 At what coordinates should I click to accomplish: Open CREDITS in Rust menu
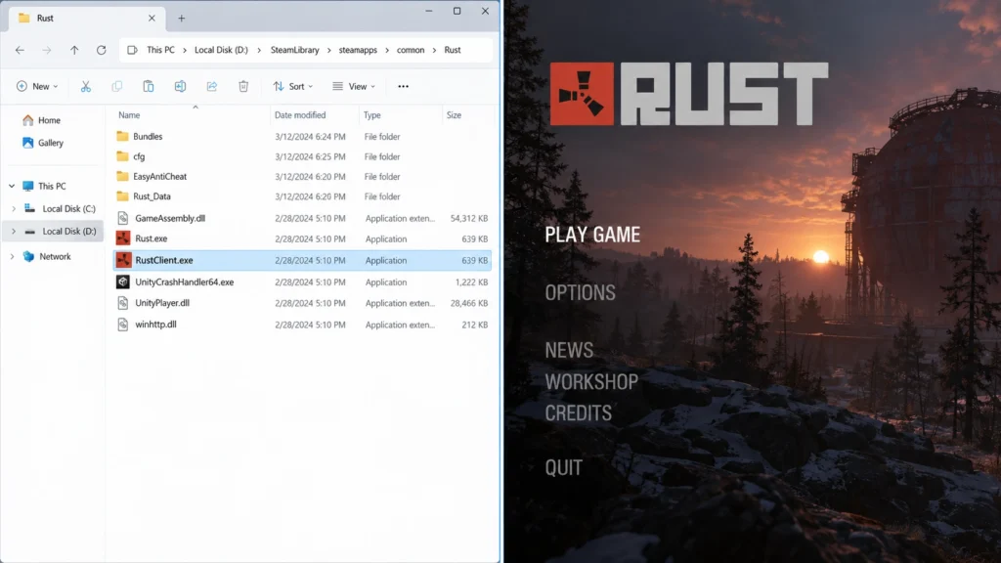[579, 413]
